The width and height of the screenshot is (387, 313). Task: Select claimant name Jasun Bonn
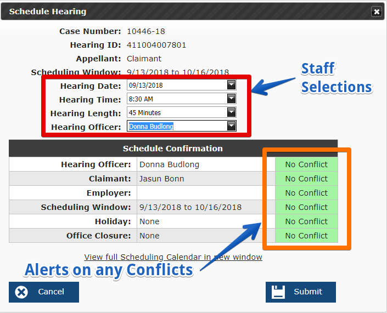click(x=161, y=179)
